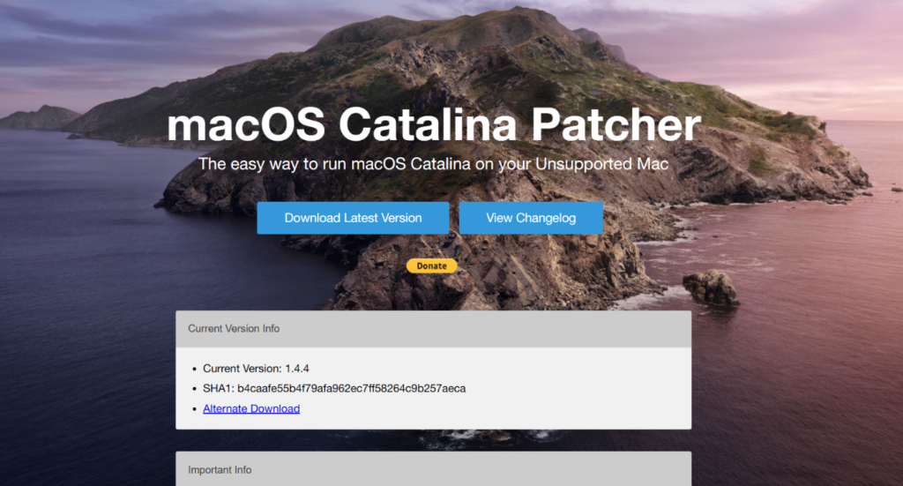
Task: Open the View Changelog button
Action: point(531,218)
